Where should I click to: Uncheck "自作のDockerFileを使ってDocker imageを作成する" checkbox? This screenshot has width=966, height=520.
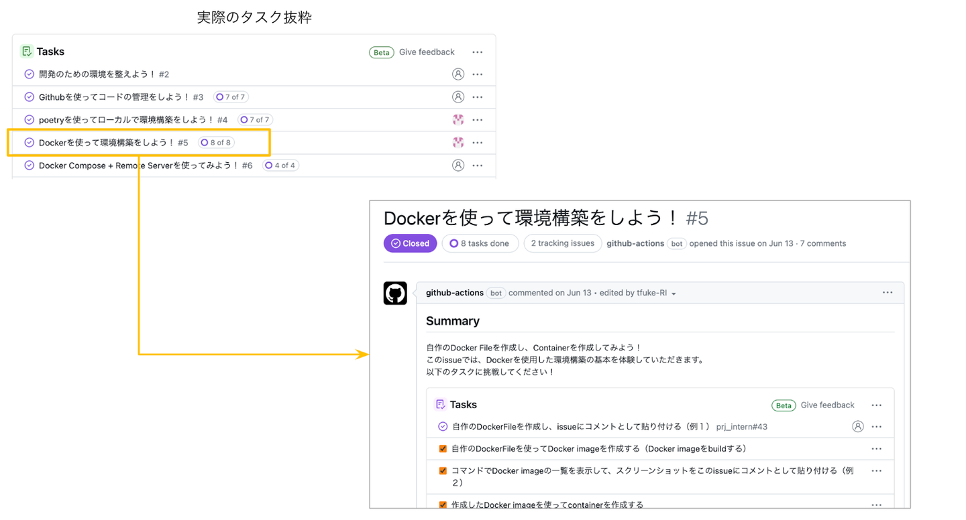(x=443, y=449)
